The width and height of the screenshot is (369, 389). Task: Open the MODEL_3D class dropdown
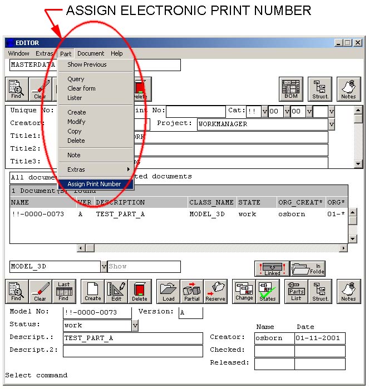(x=104, y=267)
